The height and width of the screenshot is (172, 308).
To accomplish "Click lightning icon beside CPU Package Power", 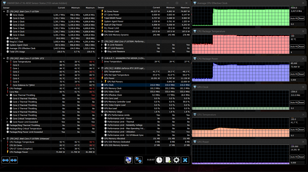I will [x=8, y=152].
